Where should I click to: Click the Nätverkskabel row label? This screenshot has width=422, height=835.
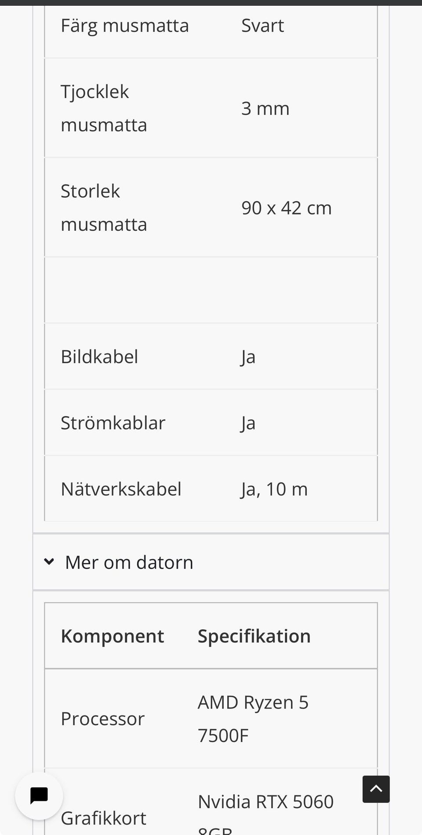(x=121, y=489)
